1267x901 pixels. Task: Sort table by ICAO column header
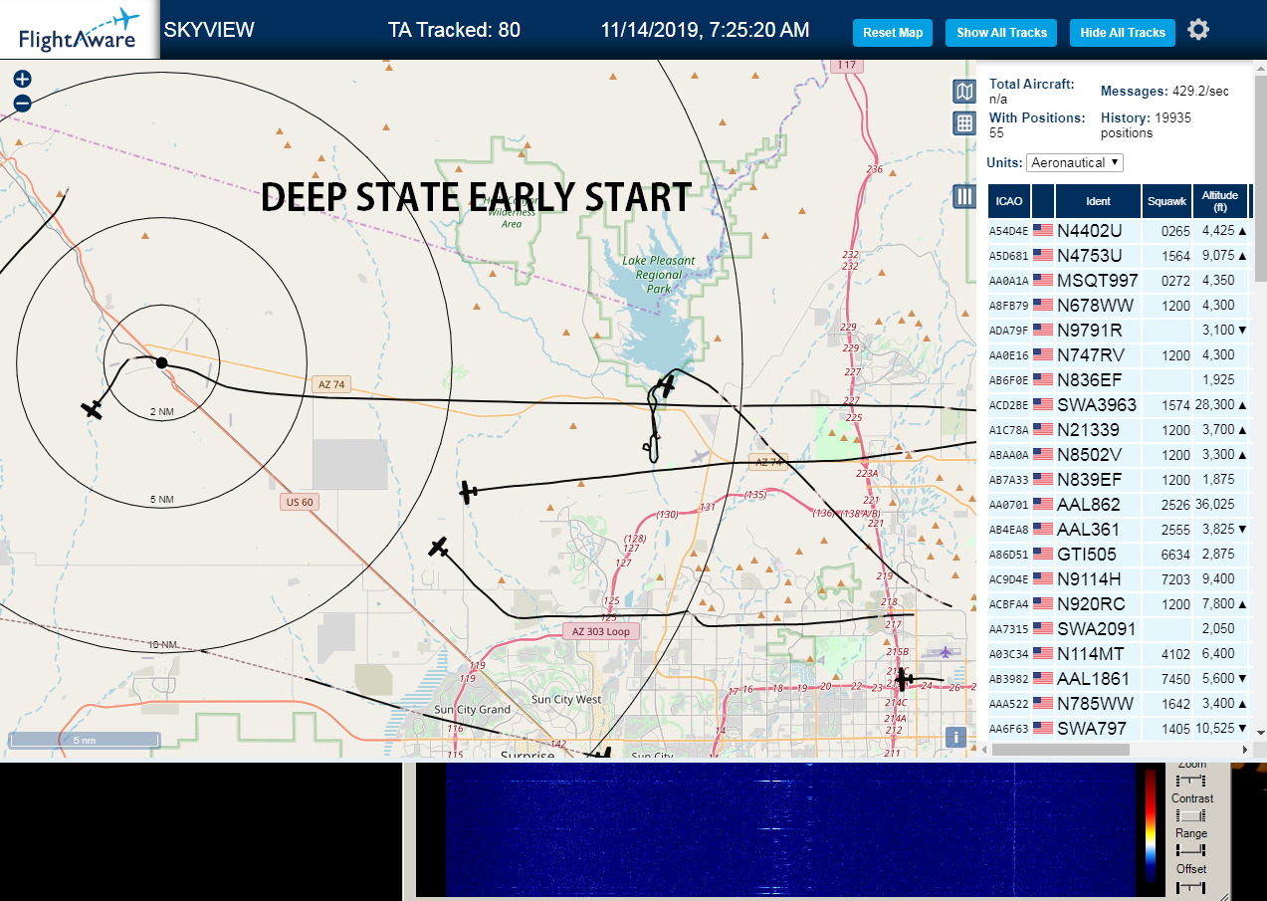(x=1009, y=201)
